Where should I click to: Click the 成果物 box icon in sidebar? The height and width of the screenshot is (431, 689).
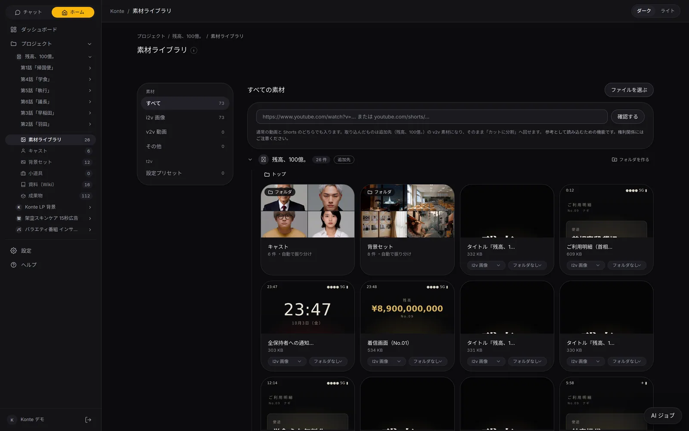coord(23,196)
